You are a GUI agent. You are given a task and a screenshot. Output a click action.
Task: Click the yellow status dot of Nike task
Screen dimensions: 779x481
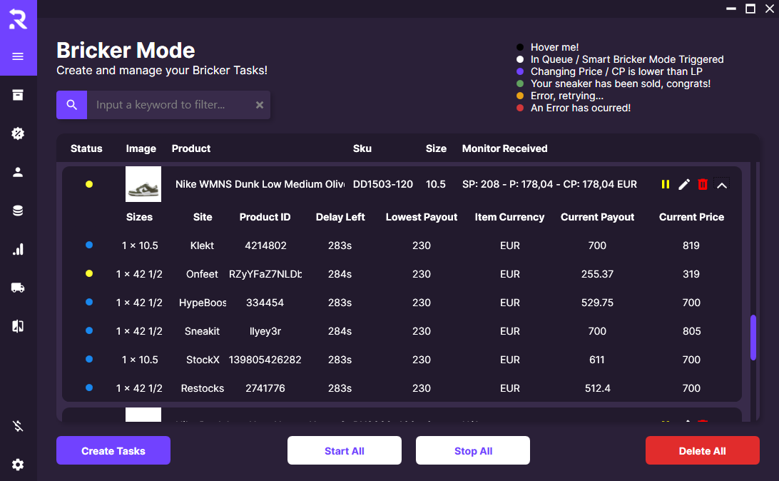coord(89,184)
